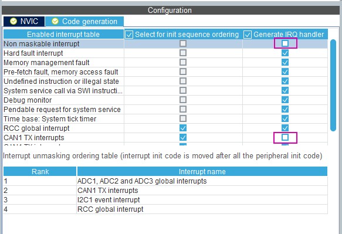Select the Memory management fault row name
Screen dimensions: 342x234
(x=46, y=63)
